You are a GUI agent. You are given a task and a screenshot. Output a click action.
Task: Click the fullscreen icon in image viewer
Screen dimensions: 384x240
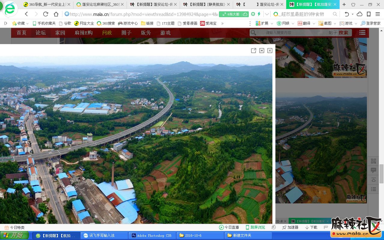[262, 51]
